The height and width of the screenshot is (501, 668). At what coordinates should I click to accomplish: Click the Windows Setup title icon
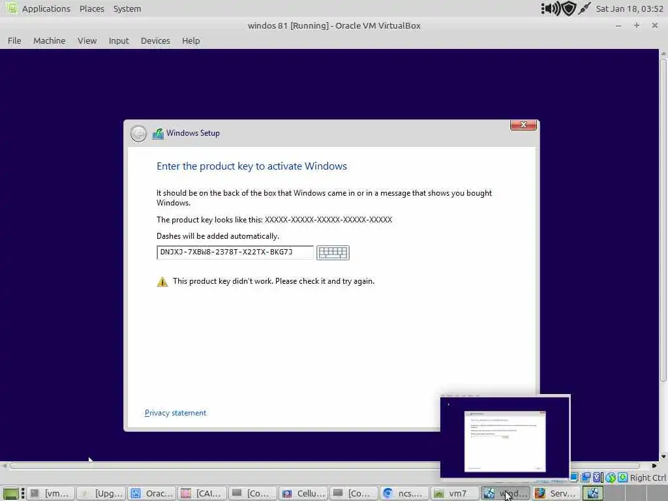click(x=158, y=134)
